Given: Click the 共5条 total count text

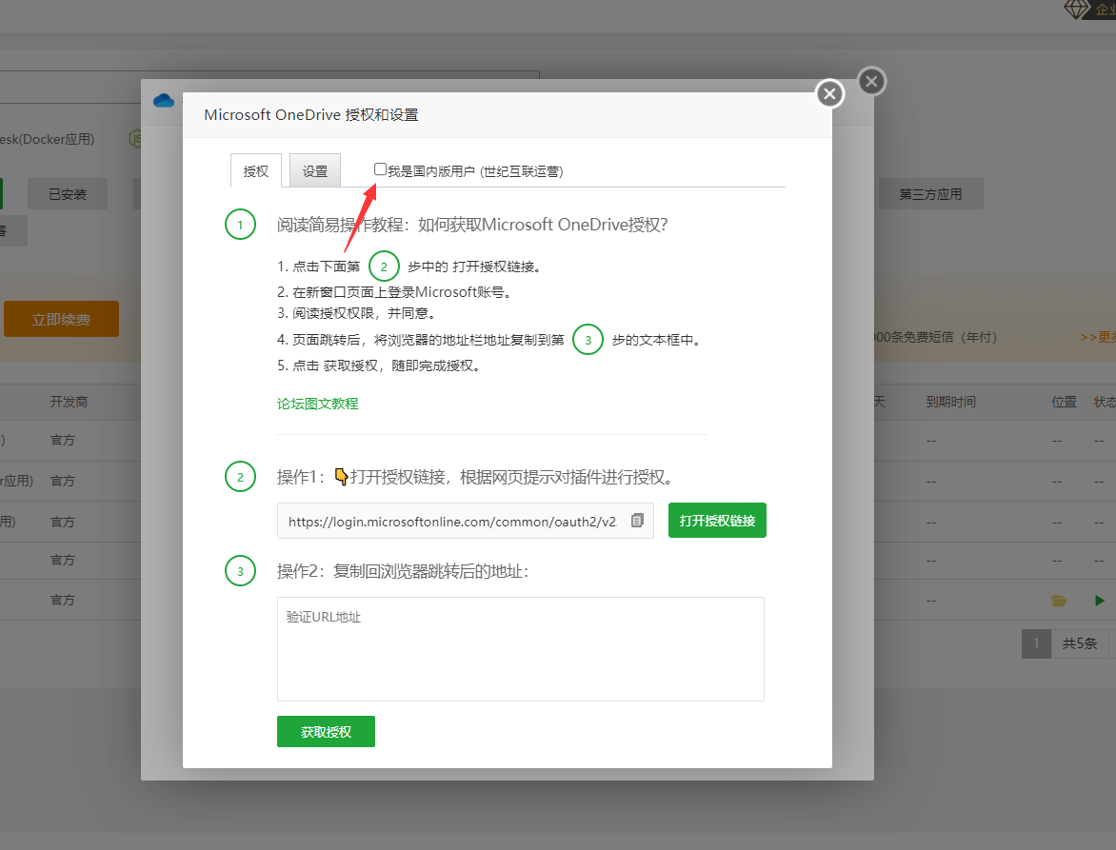Looking at the screenshot, I should 1080,643.
